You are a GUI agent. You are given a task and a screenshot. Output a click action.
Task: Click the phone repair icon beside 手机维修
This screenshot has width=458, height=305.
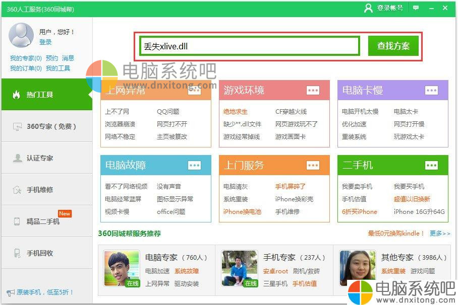tap(17, 190)
